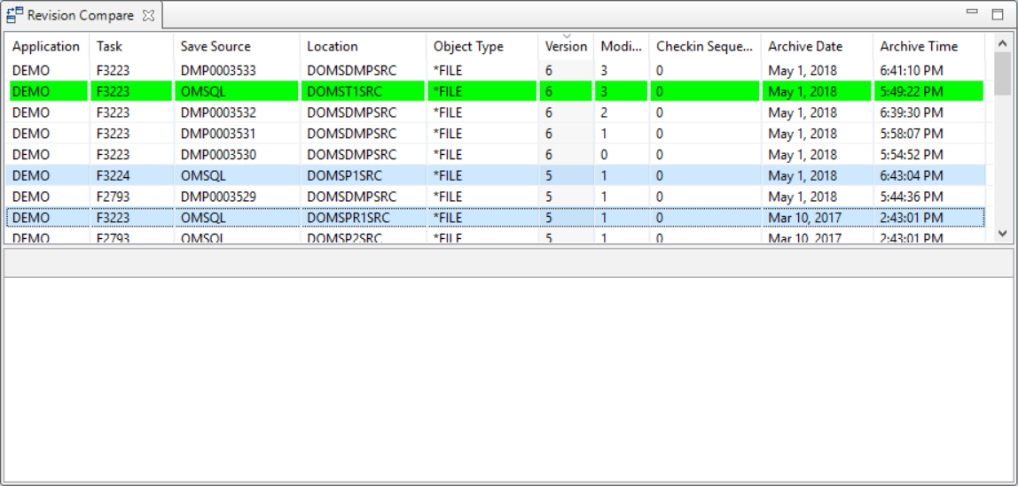Maximize the Revision Compare view panel
The image size is (1018, 486).
tap(997, 13)
